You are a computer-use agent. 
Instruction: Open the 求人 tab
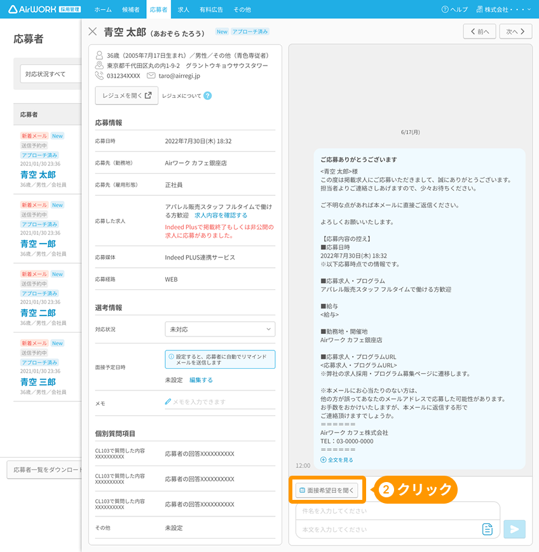coord(183,10)
